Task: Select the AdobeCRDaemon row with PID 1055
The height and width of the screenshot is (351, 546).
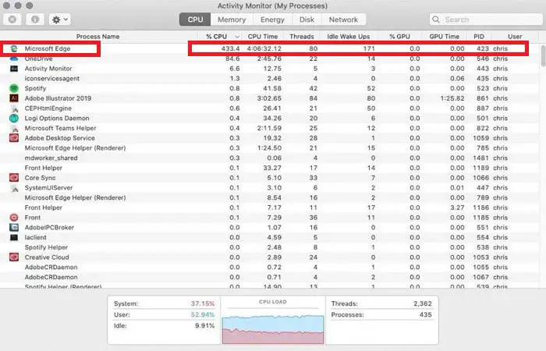Action: point(269,267)
